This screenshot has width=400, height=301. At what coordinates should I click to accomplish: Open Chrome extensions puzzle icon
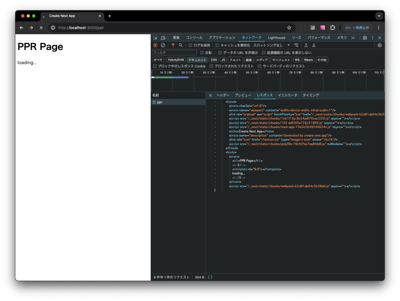(x=332, y=28)
